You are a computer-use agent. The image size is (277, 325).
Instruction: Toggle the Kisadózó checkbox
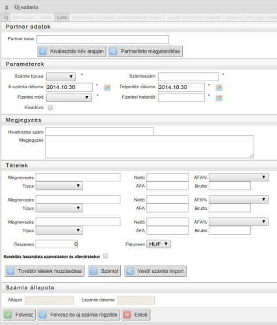50,107
